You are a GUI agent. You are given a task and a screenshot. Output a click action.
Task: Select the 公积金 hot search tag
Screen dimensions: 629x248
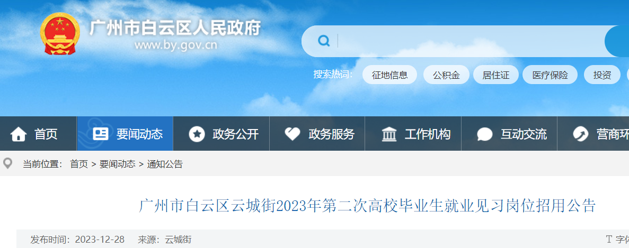(446, 75)
